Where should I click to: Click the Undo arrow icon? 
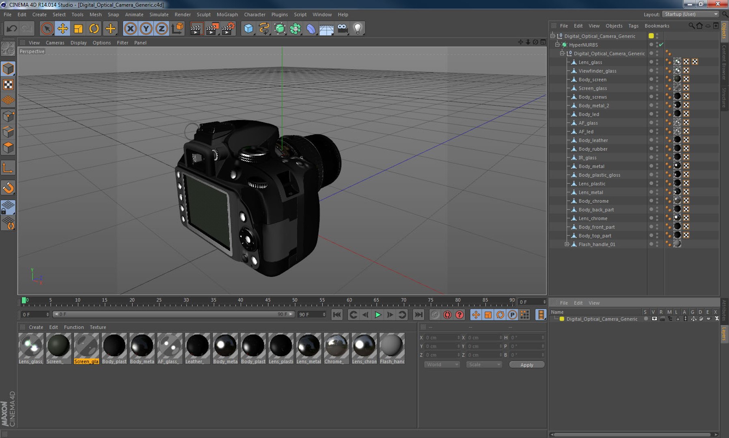[12, 28]
